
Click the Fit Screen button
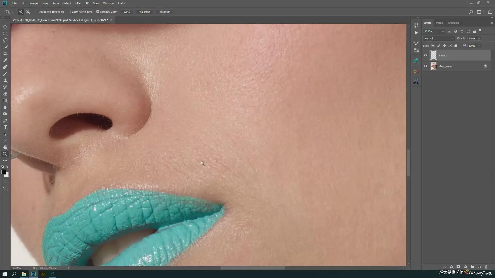pyautogui.click(x=144, y=12)
